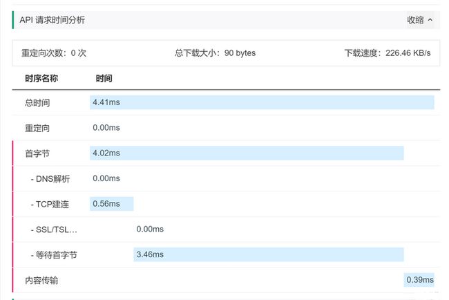Click the 重定向 row label

pos(37,128)
